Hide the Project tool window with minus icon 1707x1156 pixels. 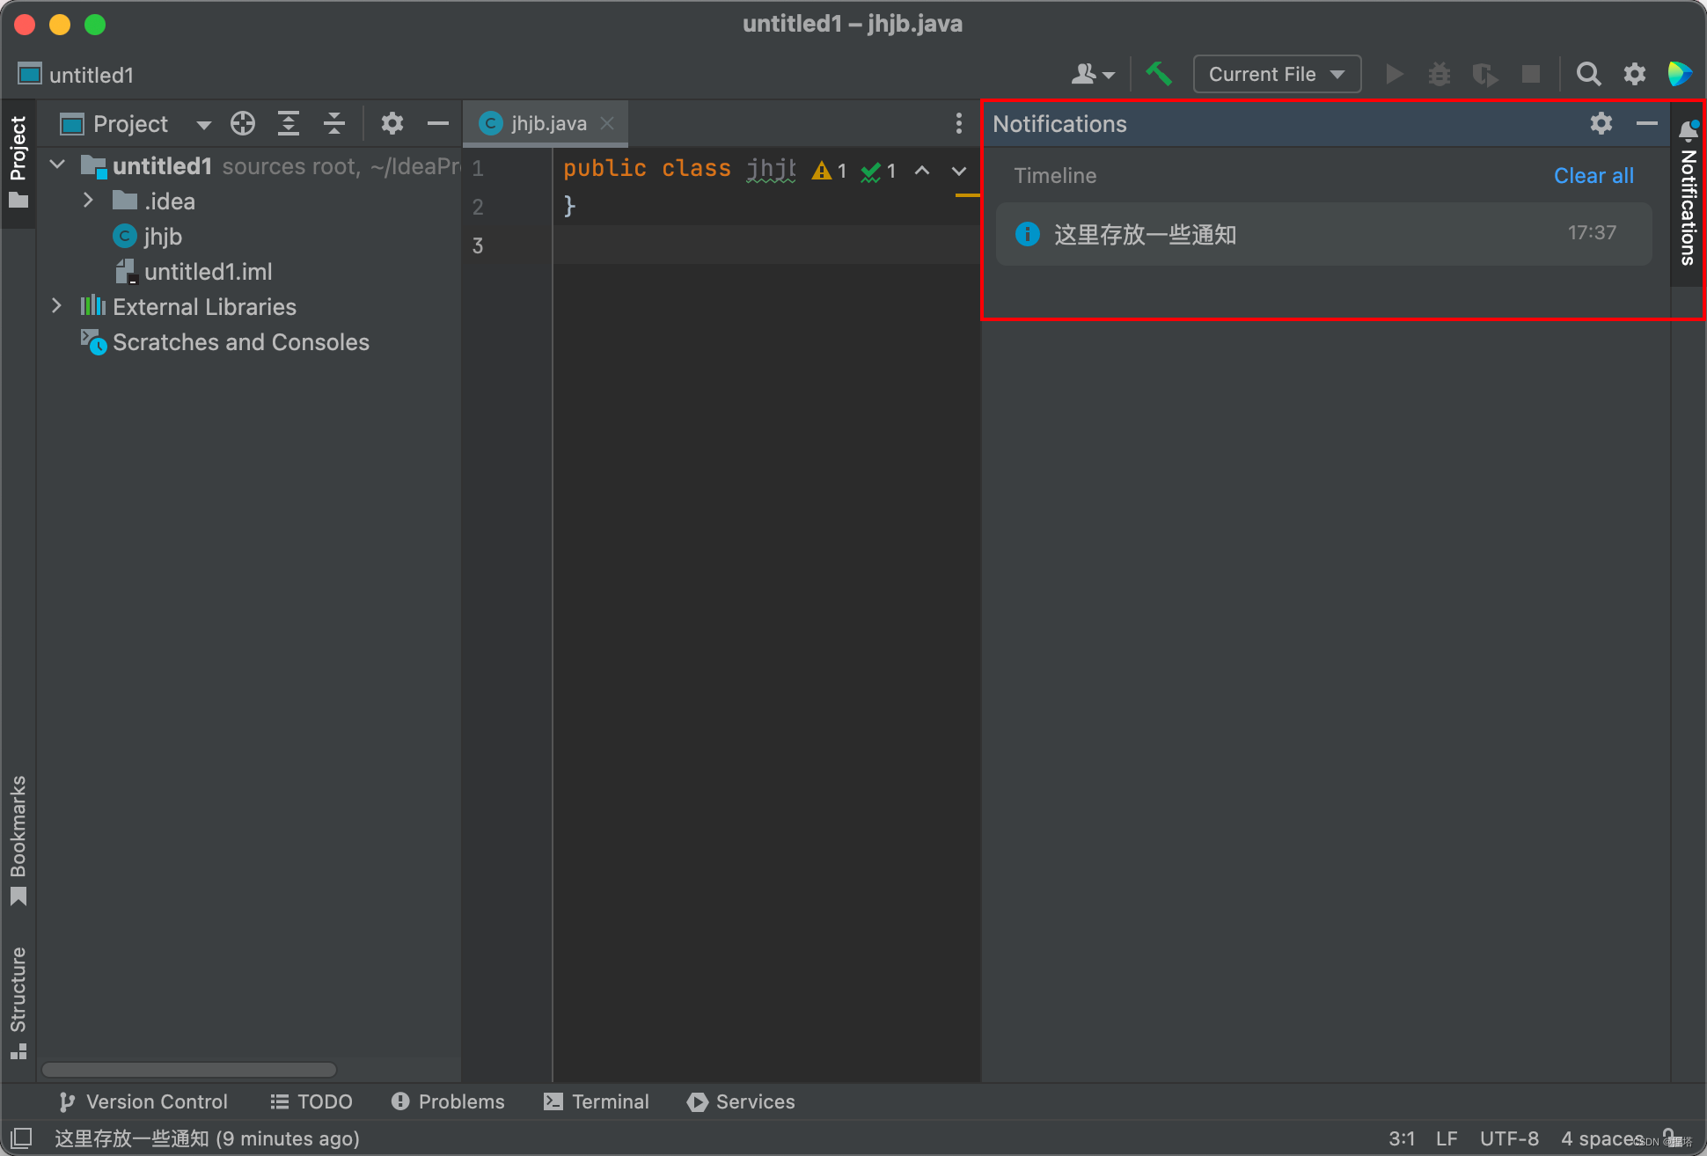coord(438,123)
